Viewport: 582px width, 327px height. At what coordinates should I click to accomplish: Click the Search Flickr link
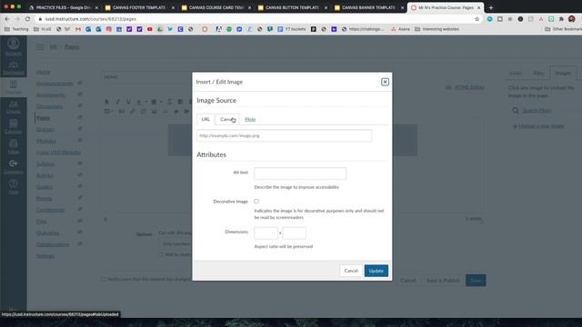tap(537, 111)
